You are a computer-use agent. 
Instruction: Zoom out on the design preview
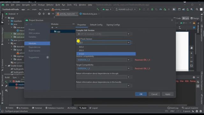pos(191,57)
